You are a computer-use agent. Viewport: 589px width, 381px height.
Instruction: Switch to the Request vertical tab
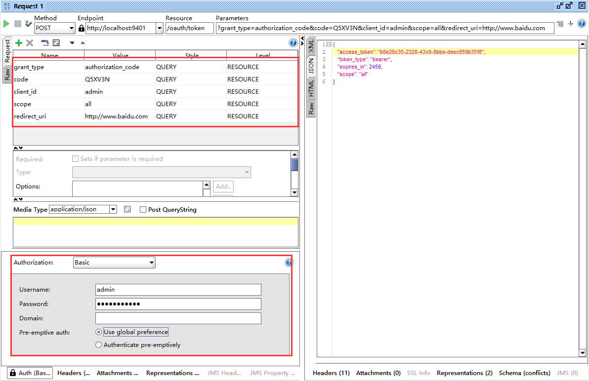tap(7, 51)
